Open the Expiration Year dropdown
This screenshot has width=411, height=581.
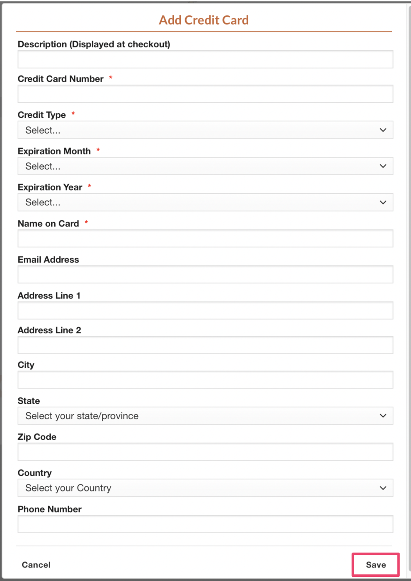click(x=205, y=202)
